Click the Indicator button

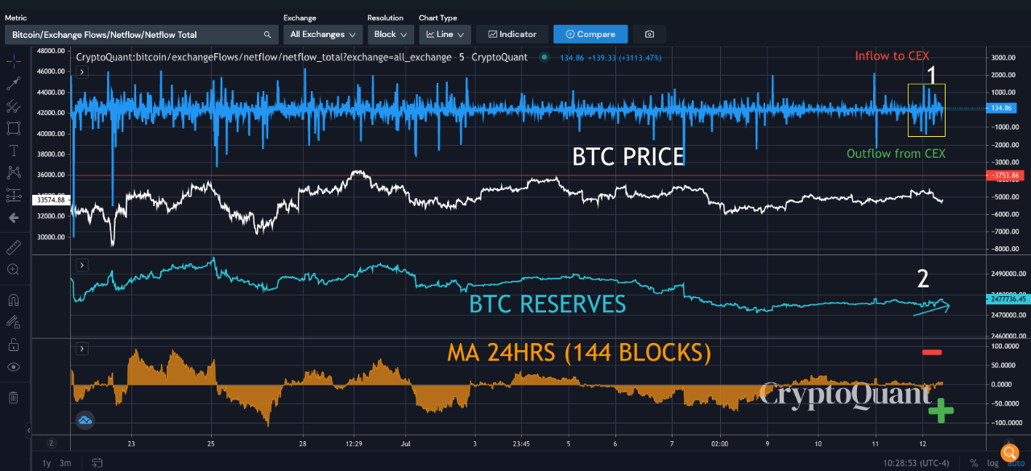pos(511,34)
